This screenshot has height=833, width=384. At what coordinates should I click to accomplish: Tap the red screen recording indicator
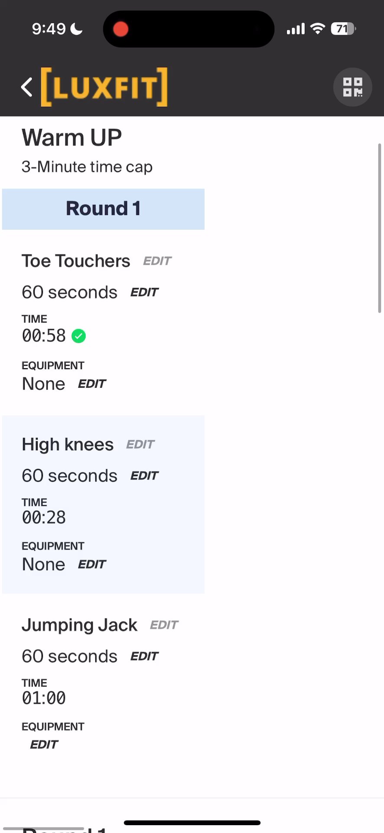tap(120, 29)
